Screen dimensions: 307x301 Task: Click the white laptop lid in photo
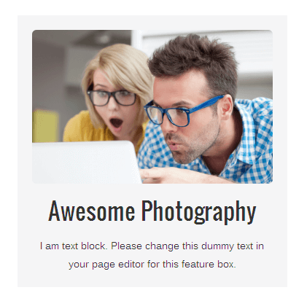86,163
